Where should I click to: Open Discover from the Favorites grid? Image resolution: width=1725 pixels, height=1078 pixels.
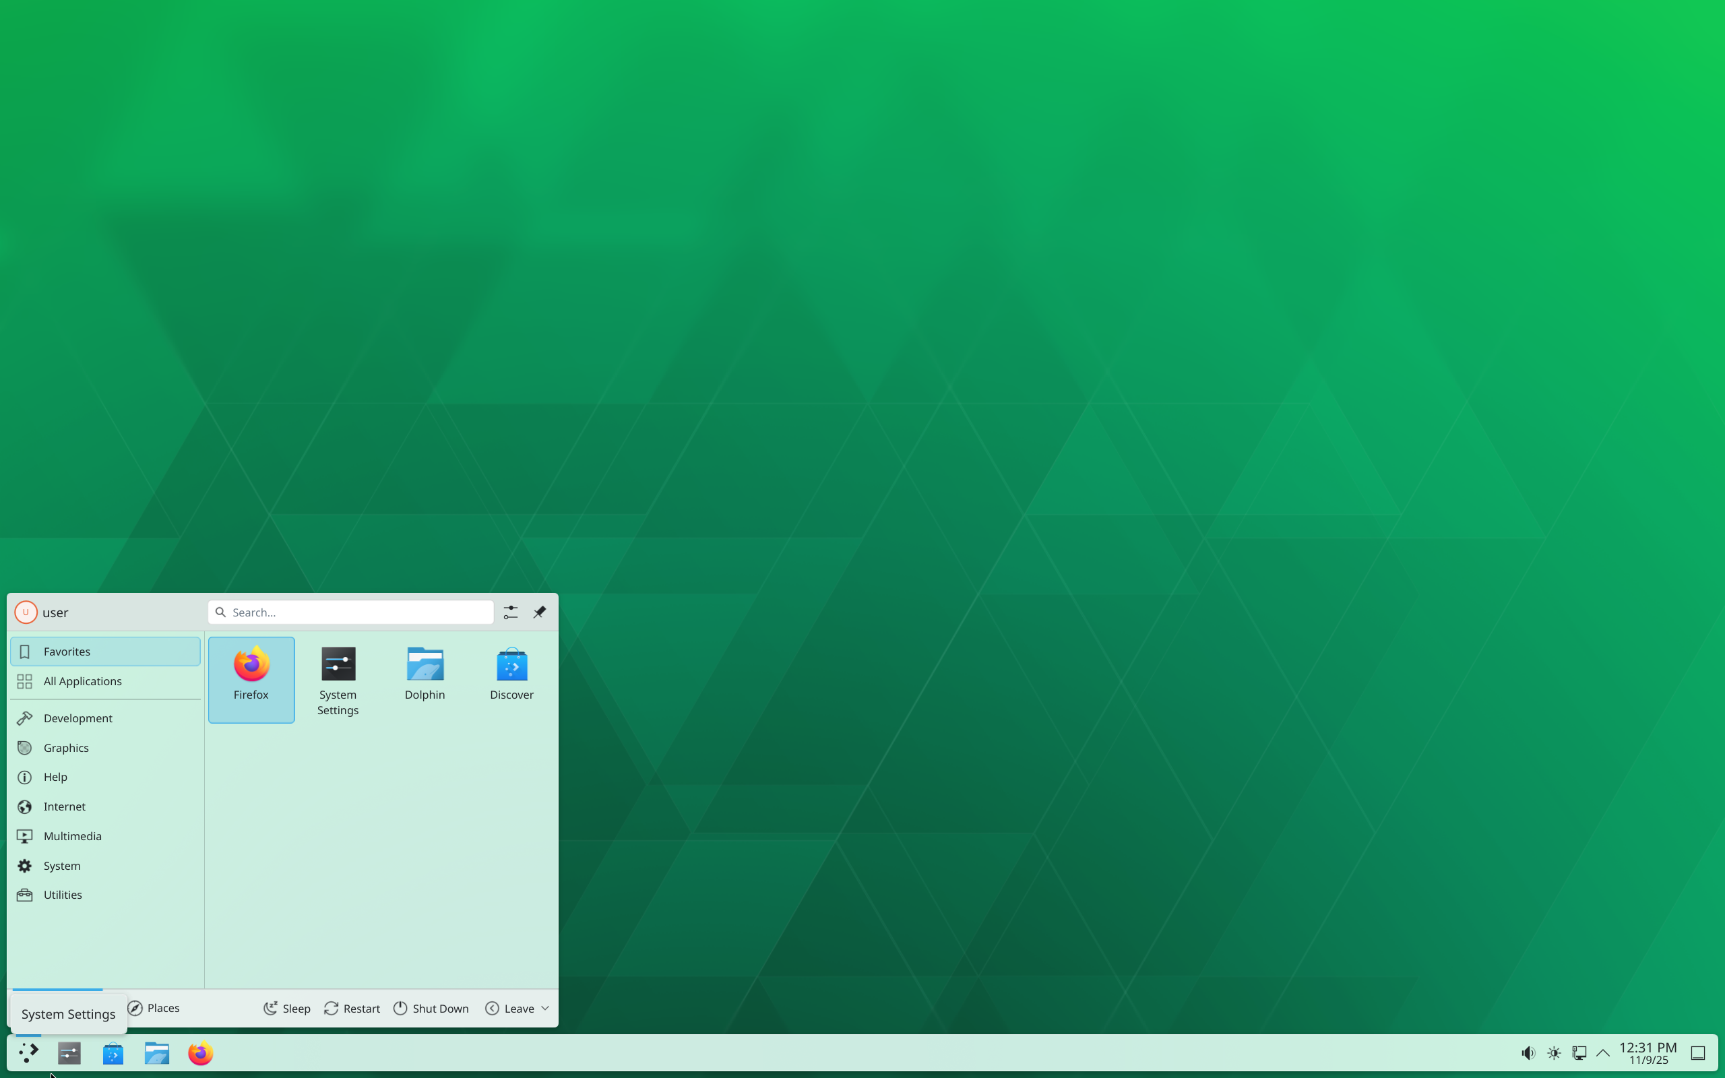[x=512, y=679]
